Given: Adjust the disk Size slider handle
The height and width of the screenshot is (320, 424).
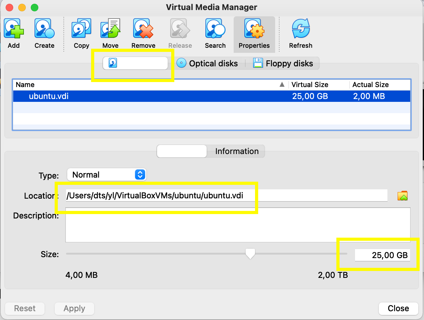Looking at the screenshot, I should point(250,253).
